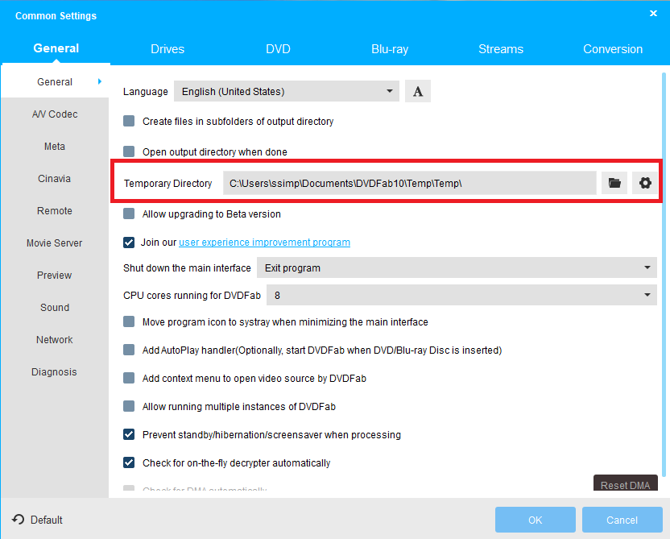Screen dimensions: 670x539
Task: Go to Network settings
Action: tap(55, 339)
